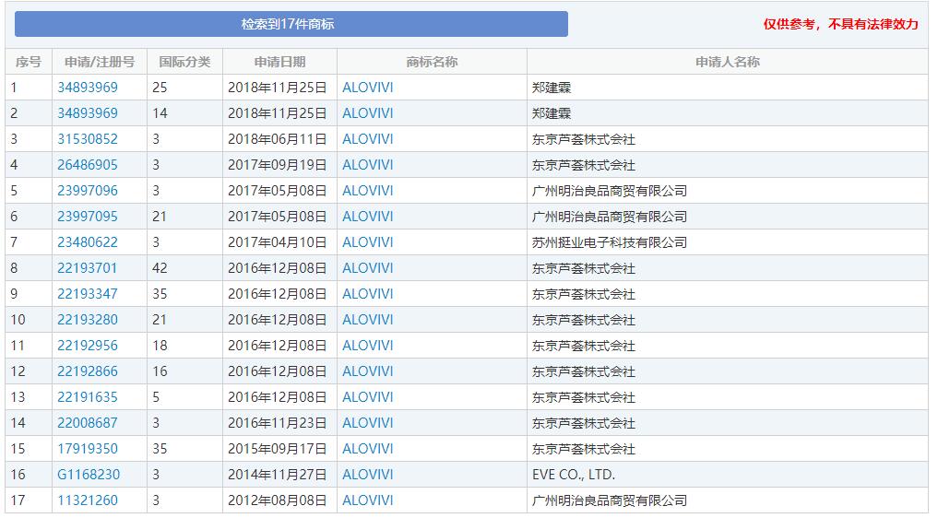Open registration number 31530852
Screen dimensions: 938x518
pyautogui.click(x=88, y=139)
